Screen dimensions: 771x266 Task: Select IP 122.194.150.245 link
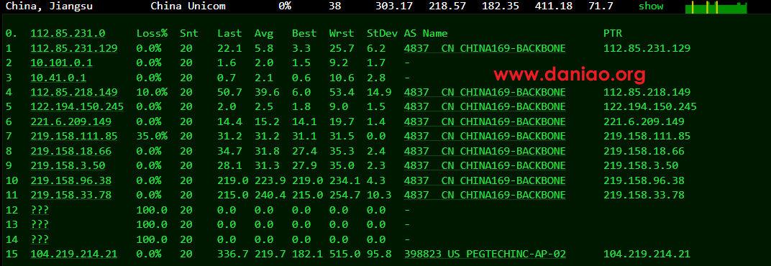[x=77, y=106]
